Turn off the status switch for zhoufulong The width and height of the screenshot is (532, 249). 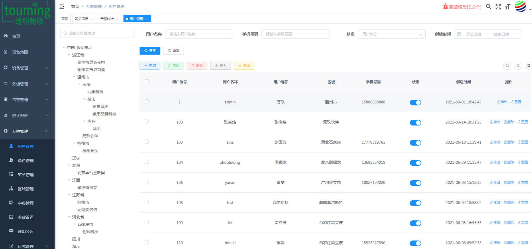tap(415, 163)
